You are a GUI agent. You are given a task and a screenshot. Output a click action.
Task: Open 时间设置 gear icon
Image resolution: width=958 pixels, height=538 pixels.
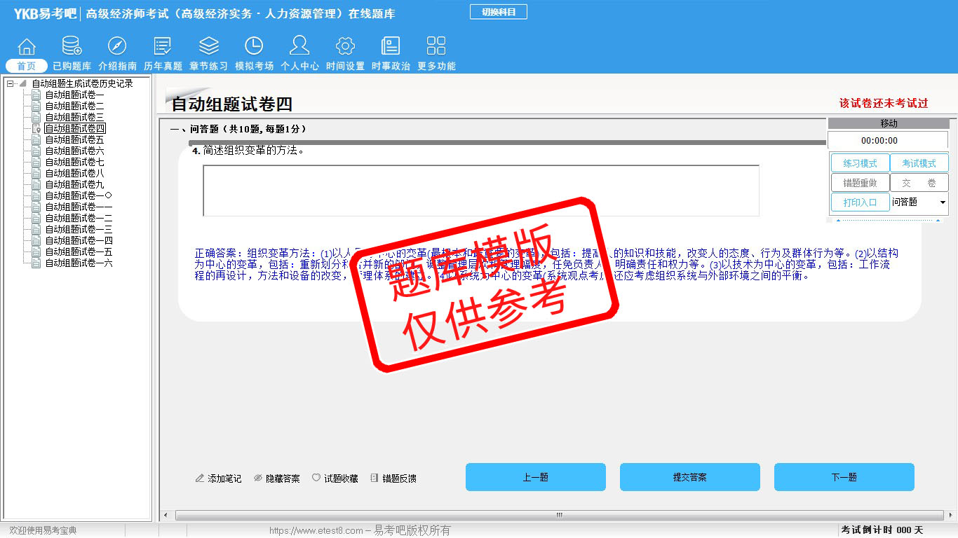tap(345, 47)
